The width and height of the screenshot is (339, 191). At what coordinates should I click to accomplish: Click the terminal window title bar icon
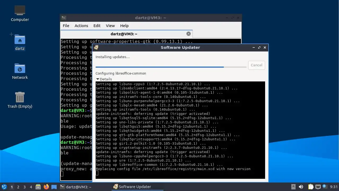[64, 18]
